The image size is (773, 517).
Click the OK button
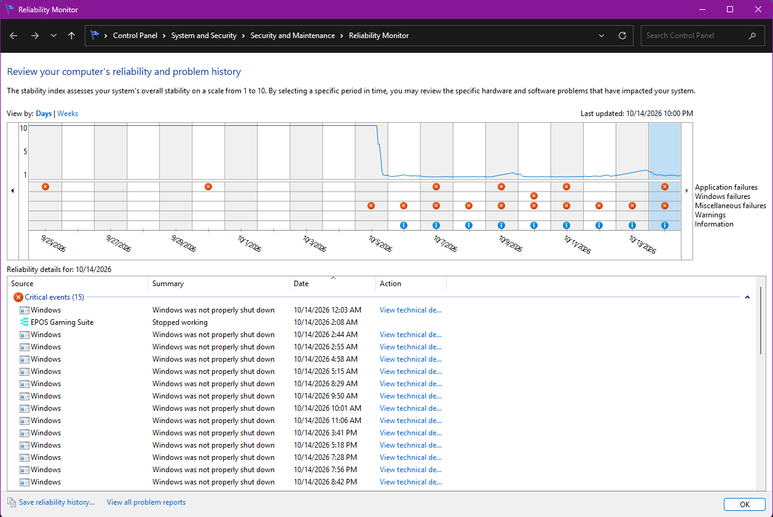point(744,504)
